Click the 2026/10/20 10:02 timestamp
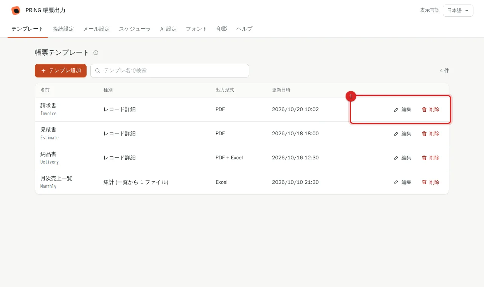The width and height of the screenshot is (484, 287). click(295, 110)
